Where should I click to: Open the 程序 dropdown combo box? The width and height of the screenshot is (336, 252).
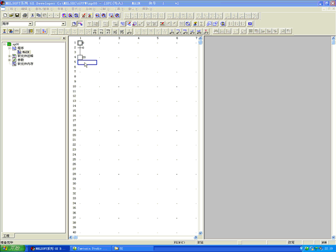coord(30,24)
